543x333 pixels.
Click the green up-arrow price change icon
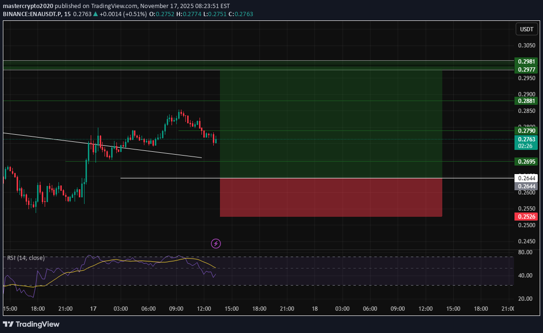(x=95, y=14)
